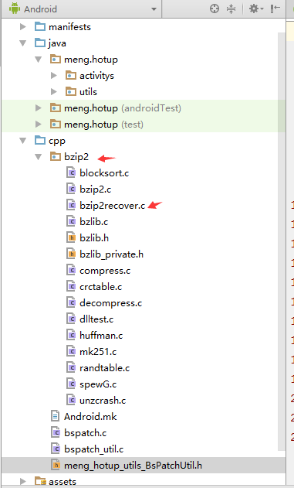Click the bzip2 package folder icon
The image size is (294, 488).
(56, 156)
